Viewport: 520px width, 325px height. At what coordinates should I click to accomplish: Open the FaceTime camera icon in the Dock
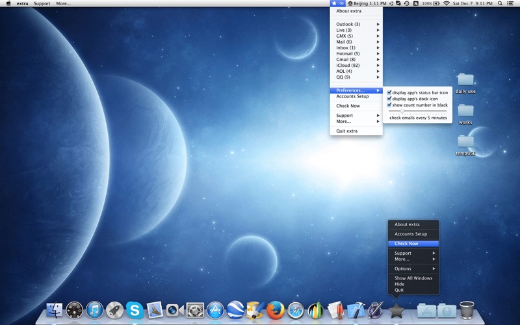click(x=175, y=310)
